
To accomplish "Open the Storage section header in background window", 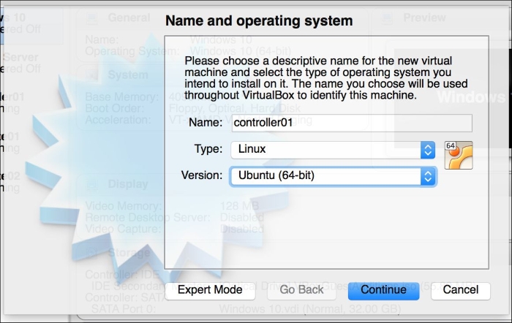I will click(129, 253).
